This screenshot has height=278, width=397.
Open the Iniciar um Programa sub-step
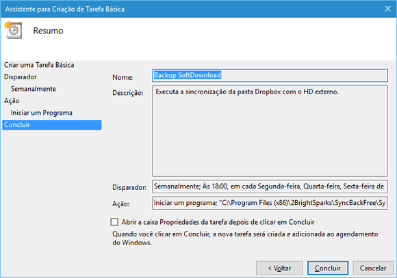[42, 113]
